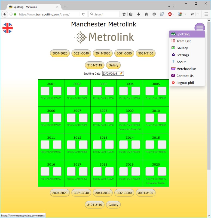The width and height of the screenshot is (211, 218).
Task: Open dropdown arrow after colorful extension icon
Action: click(x=185, y=14)
